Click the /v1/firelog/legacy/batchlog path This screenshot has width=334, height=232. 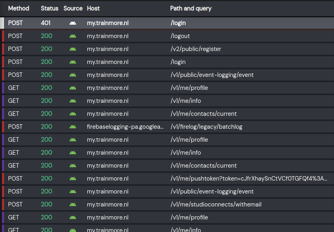coord(206,127)
